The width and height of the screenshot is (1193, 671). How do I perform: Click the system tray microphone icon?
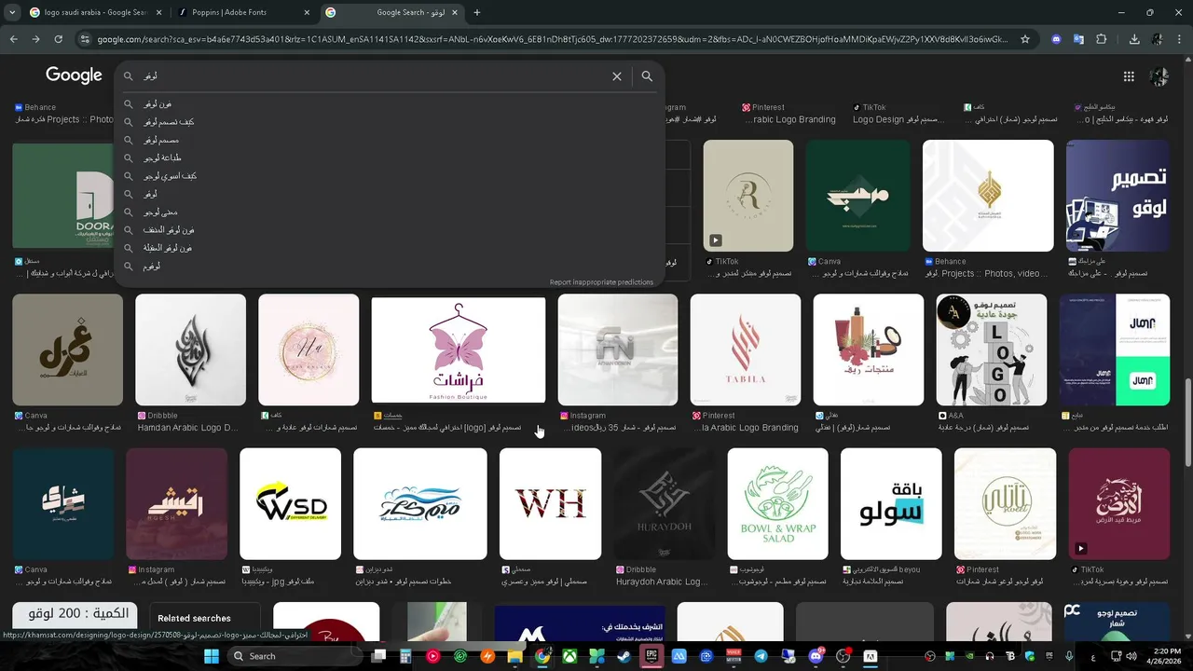tap(1070, 656)
